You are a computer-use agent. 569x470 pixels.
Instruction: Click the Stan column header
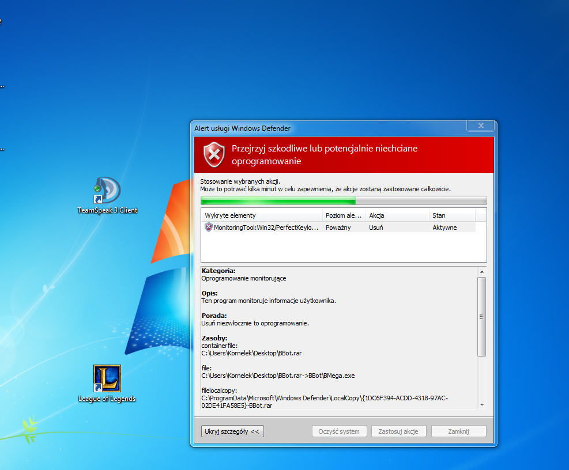(452, 215)
